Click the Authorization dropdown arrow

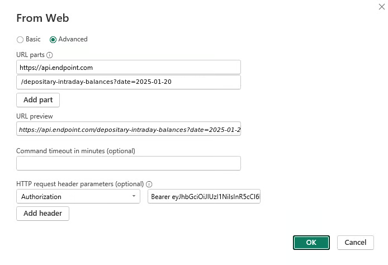pos(134,197)
